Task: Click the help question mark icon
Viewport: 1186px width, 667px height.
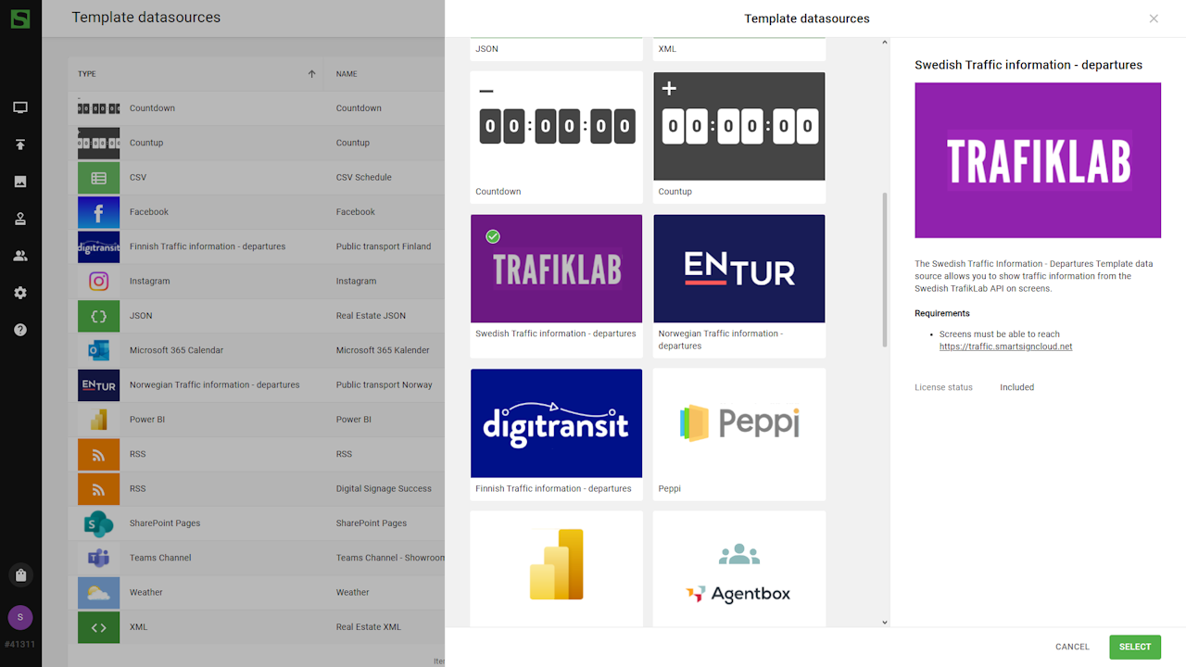Action: [20, 330]
